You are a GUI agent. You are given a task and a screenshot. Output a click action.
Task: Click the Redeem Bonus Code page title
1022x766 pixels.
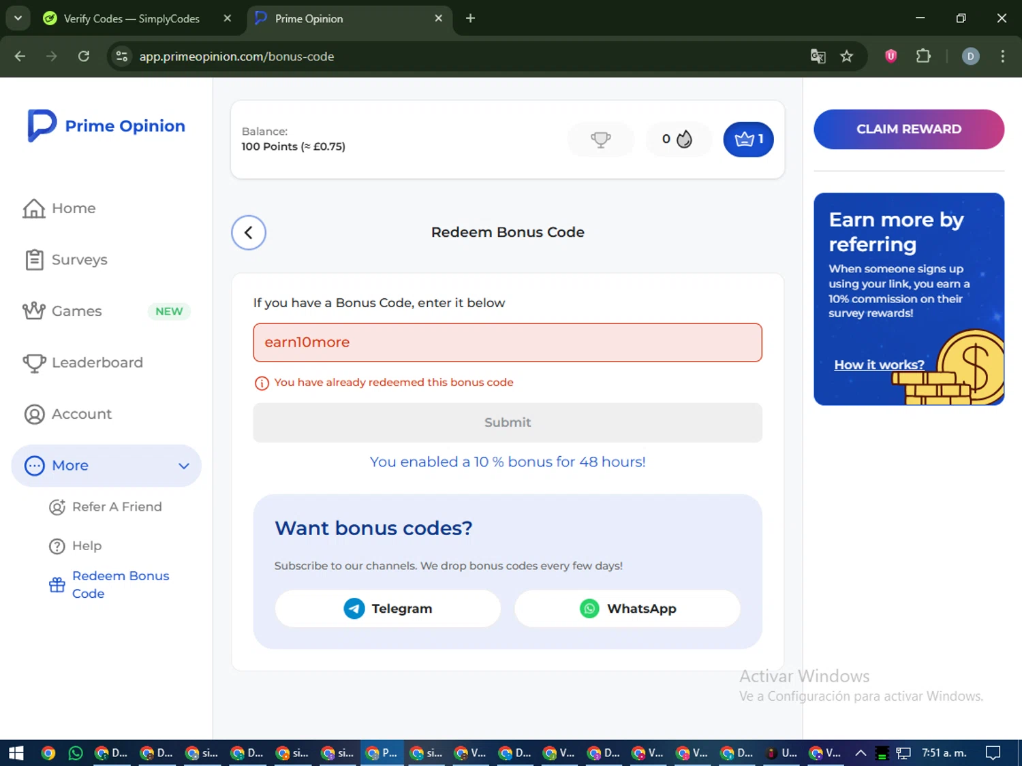508,233
